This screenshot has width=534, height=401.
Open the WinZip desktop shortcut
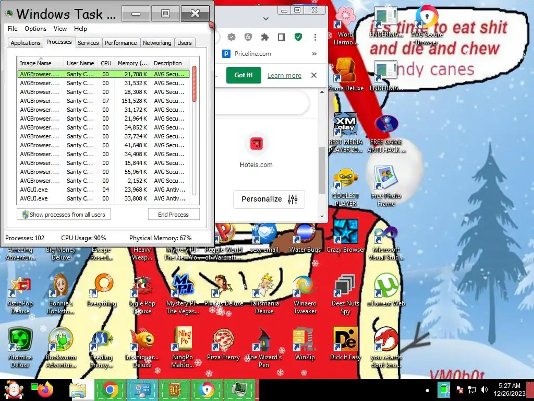pyautogui.click(x=305, y=345)
